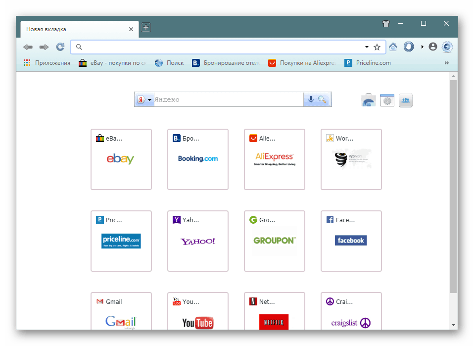This screenshot has width=474, height=346.
Task: Click the page's vertical scrollbar thumb
Action: point(453,186)
